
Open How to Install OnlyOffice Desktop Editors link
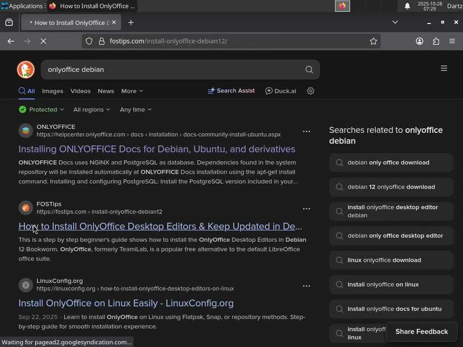[x=160, y=226]
